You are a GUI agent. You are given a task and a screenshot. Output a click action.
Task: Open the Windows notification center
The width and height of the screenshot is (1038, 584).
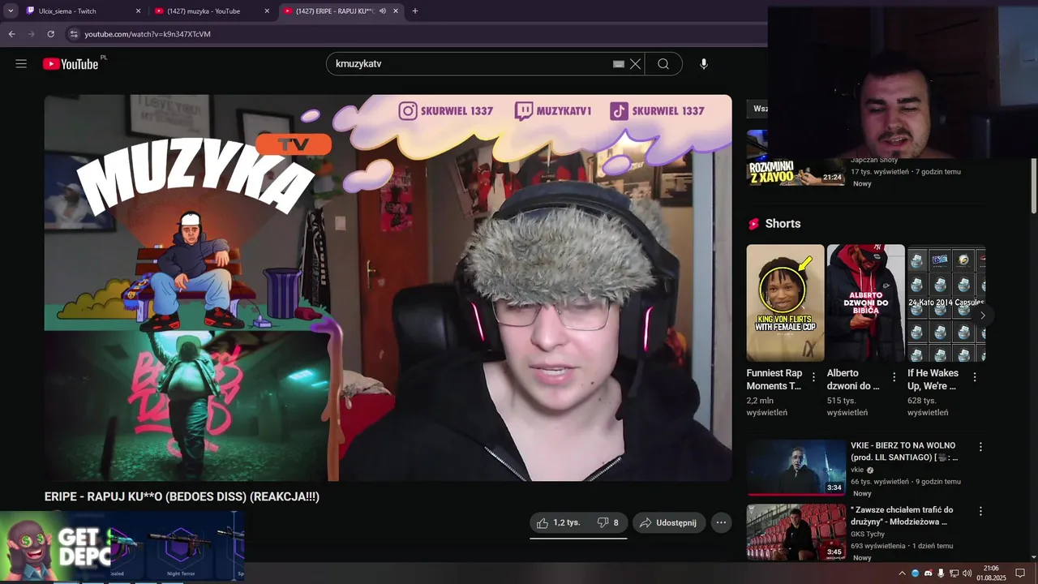pyautogui.click(x=1020, y=573)
